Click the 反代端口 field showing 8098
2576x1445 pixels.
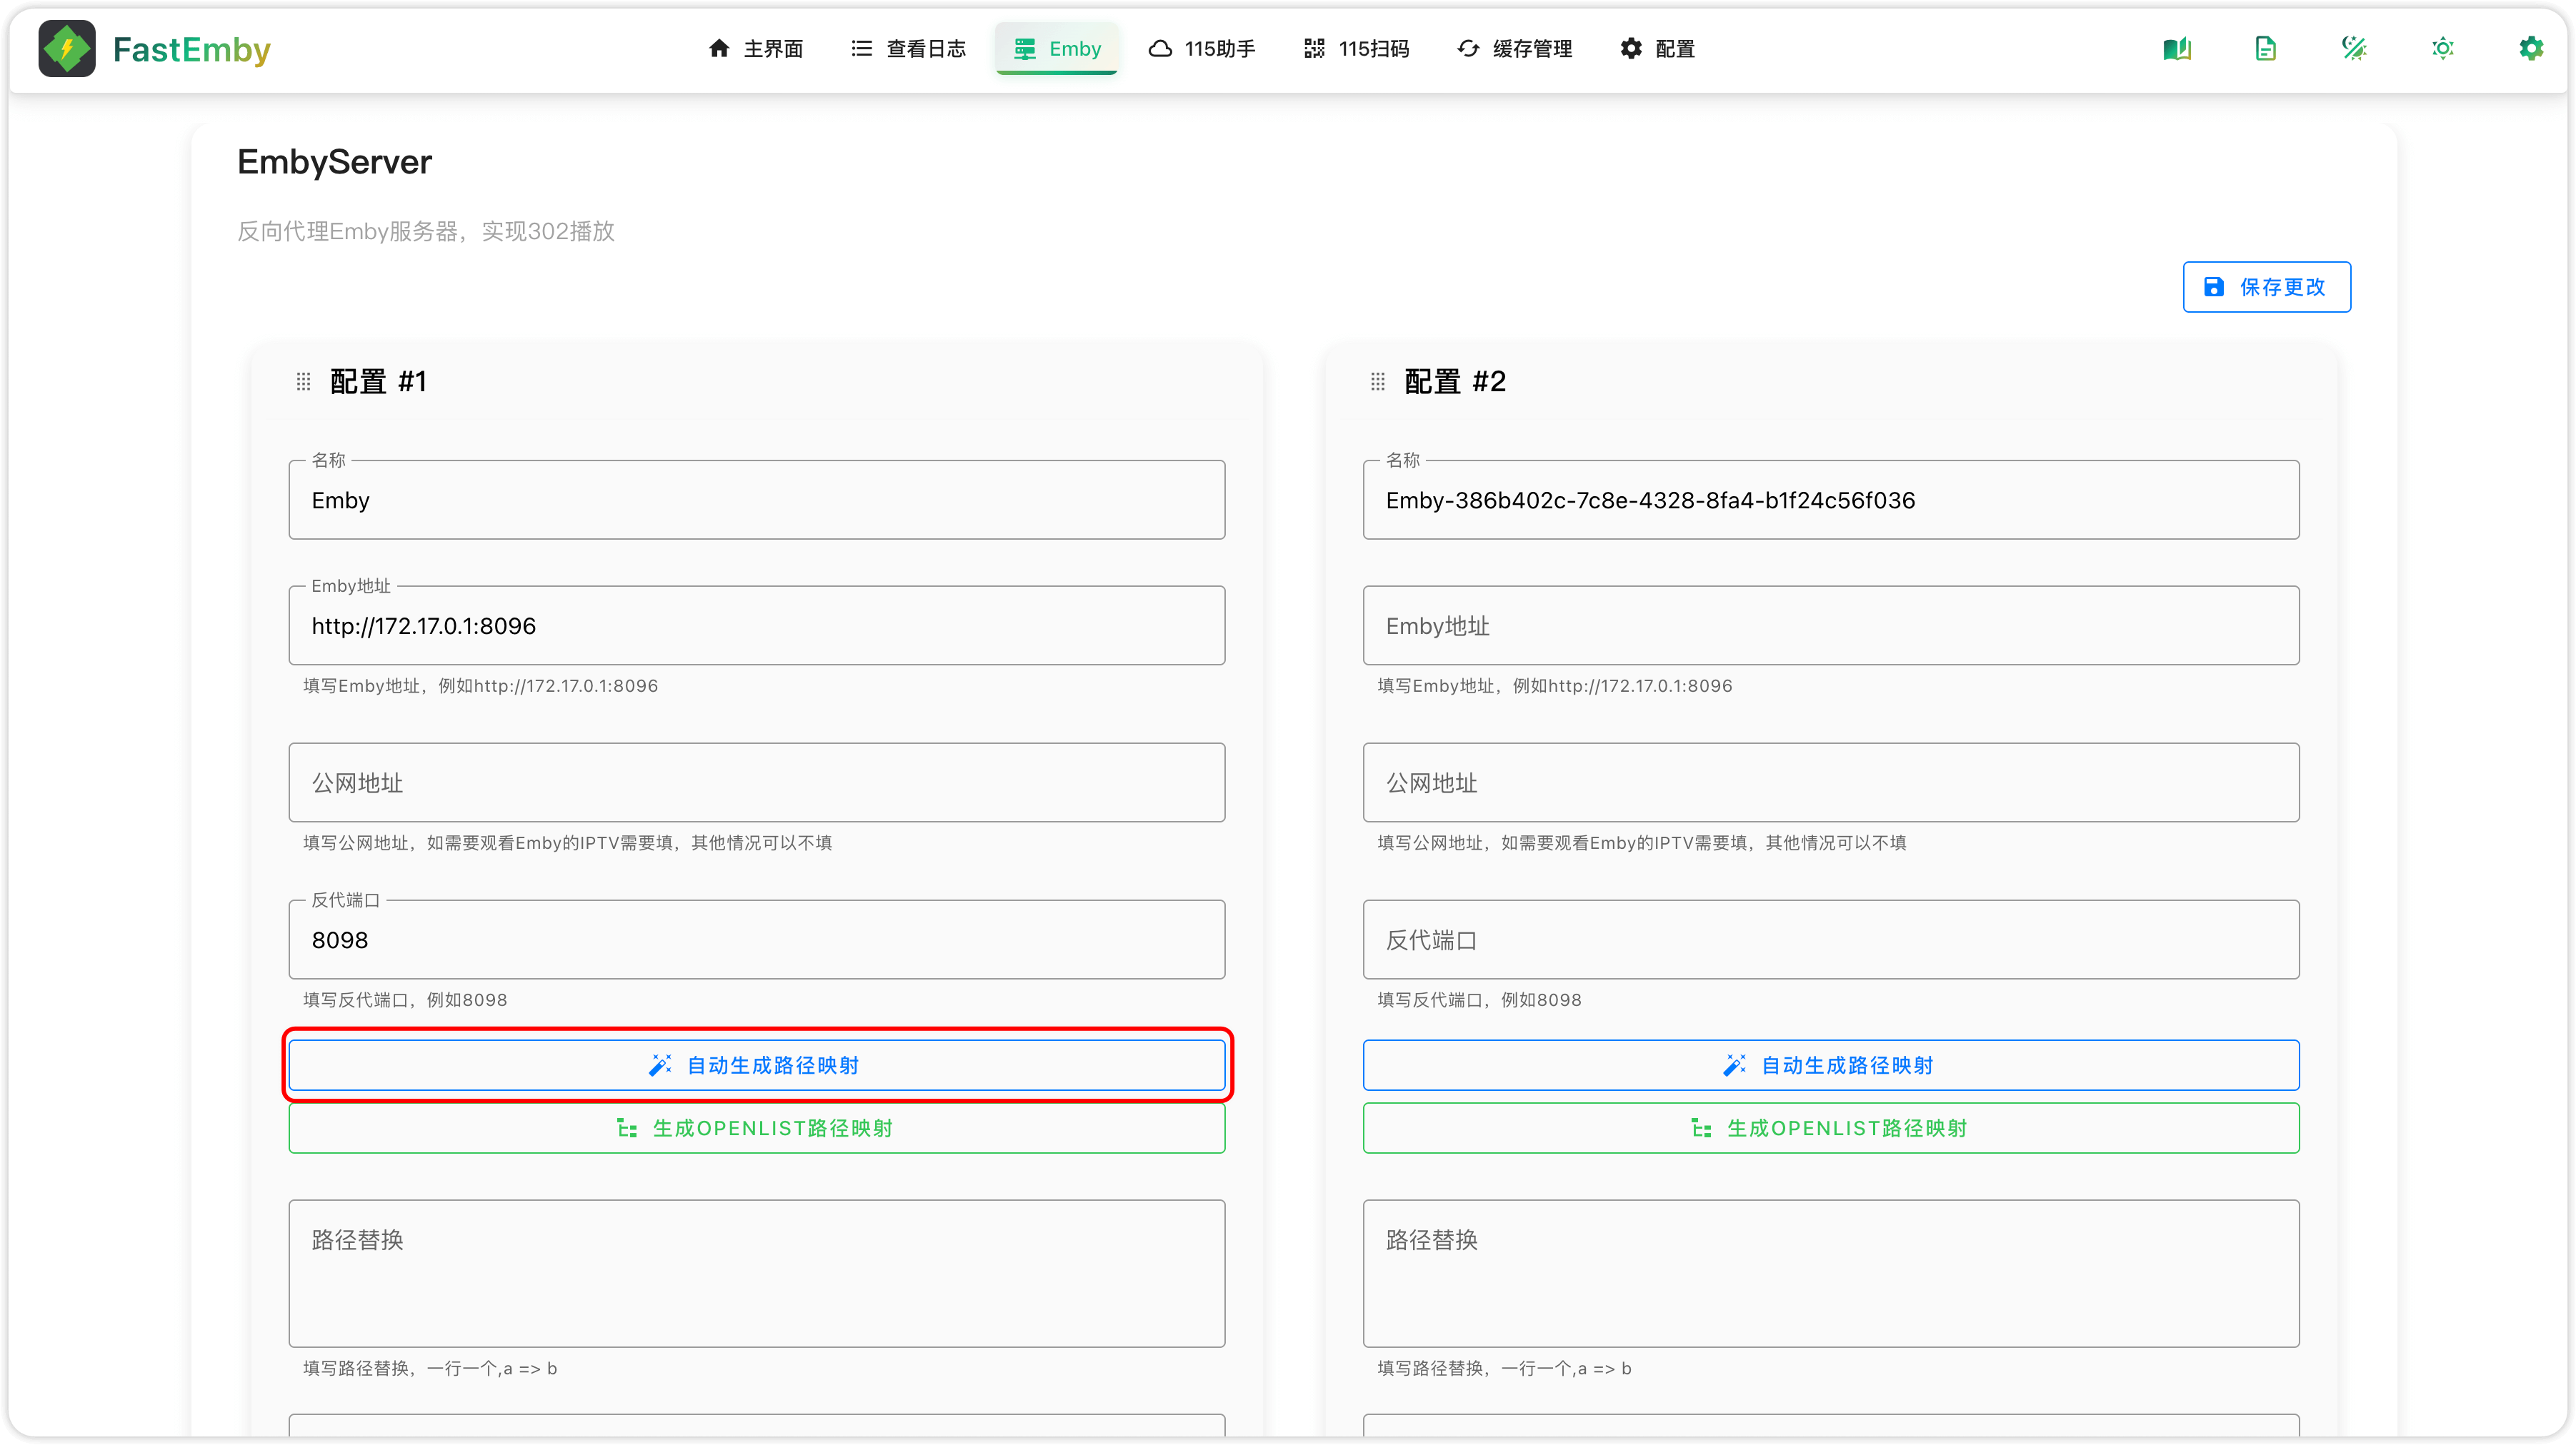pyautogui.click(x=756, y=940)
